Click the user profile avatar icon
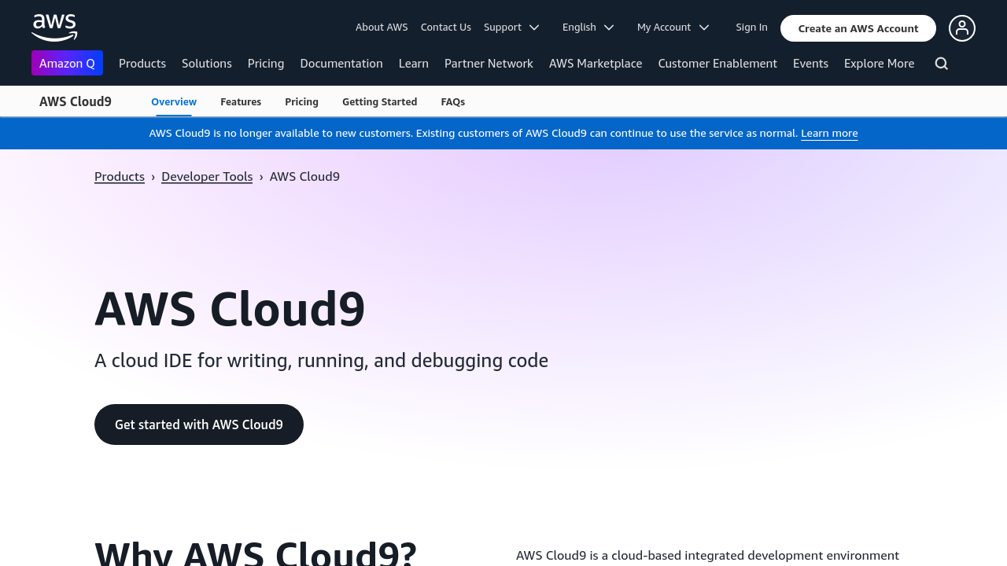 click(961, 28)
